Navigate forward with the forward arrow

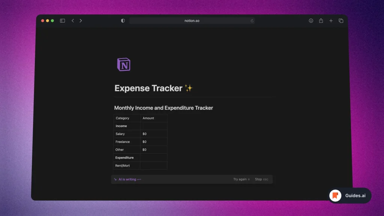click(x=81, y=21)
